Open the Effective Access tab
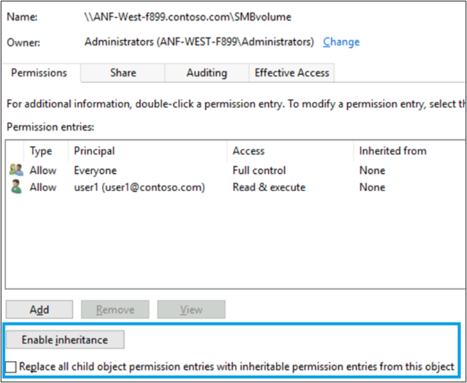This screenshot has width=467, height=383. tap(292, 73)
